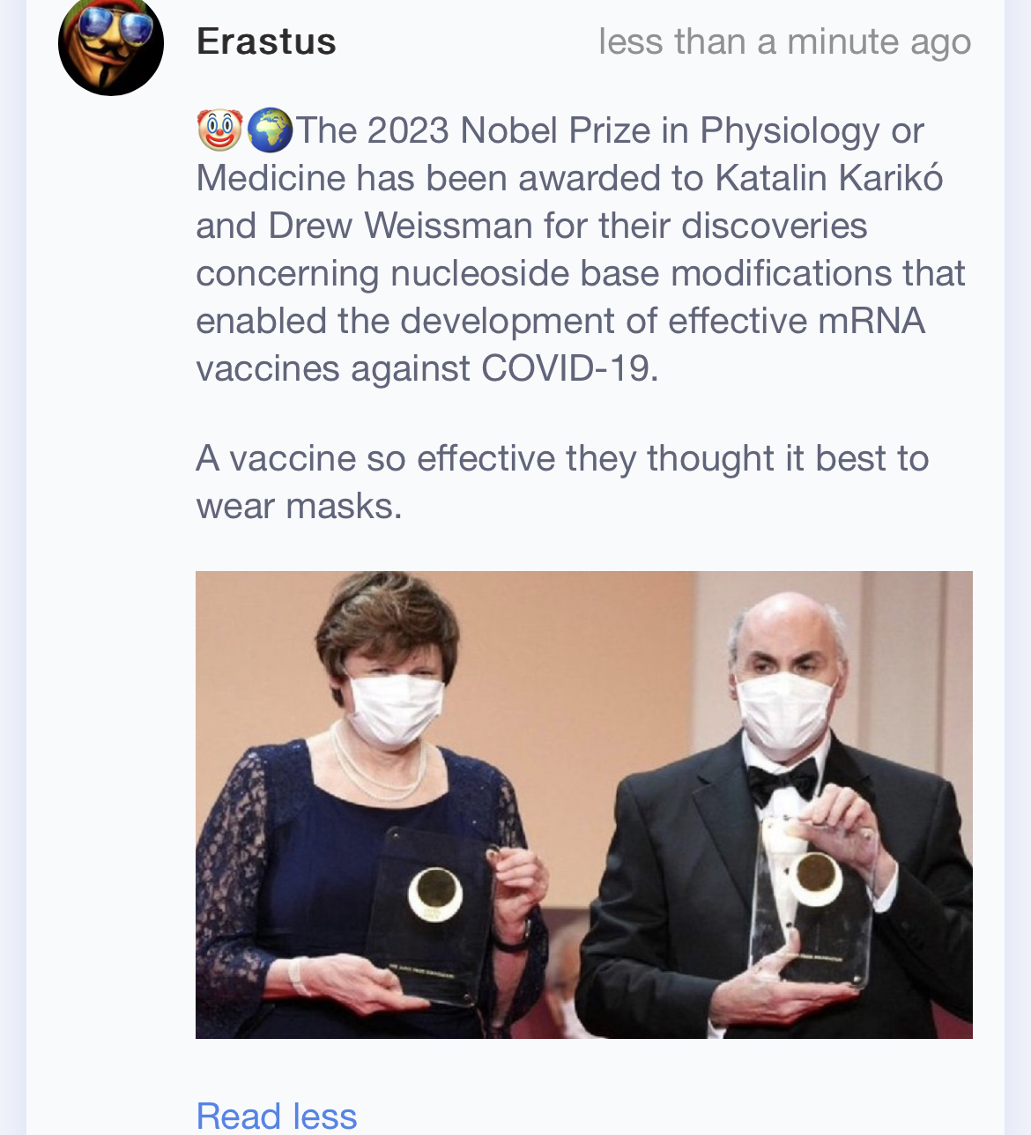Open Erastus profile avatar picture

(x=111, y=44)
